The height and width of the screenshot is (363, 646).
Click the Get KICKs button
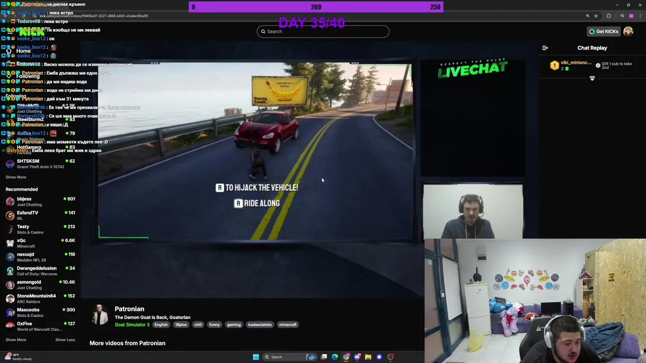(x=604, y=31)
